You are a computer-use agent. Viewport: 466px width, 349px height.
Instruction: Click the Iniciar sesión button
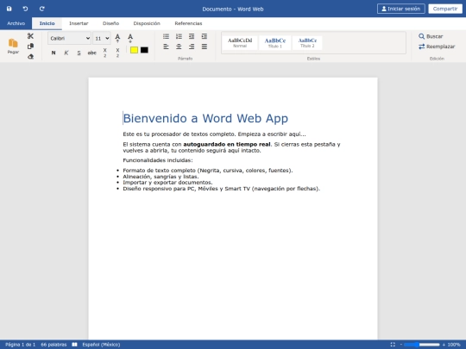coord(401,9)
